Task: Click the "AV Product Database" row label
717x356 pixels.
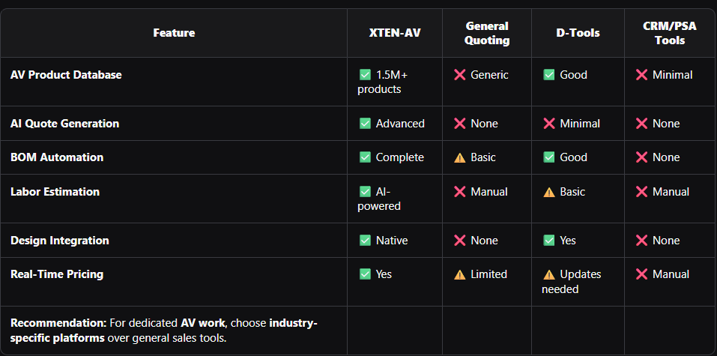Action: pos(66,75)
